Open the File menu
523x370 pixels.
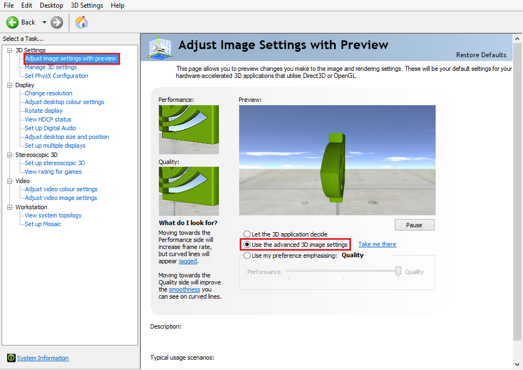[9, 5]
